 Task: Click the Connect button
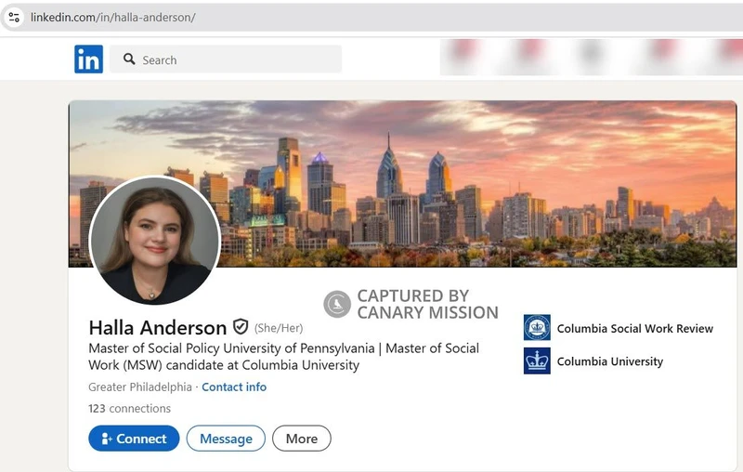point(134,439)
